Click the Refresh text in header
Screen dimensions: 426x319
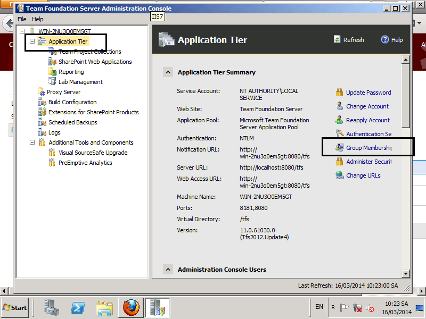click(354, 40)
